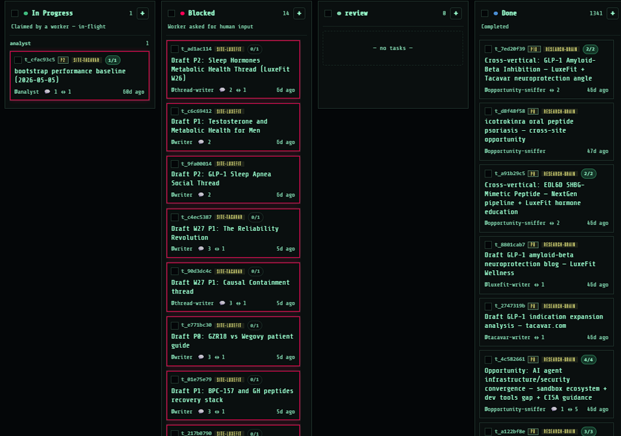Open comments icon on bootstrap baseline card
This screenshot has width=621, height=436.
(x=47, y=91)
